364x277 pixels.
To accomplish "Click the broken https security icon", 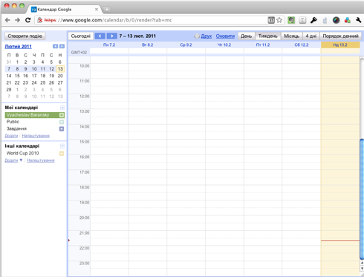I will point(39,20).
